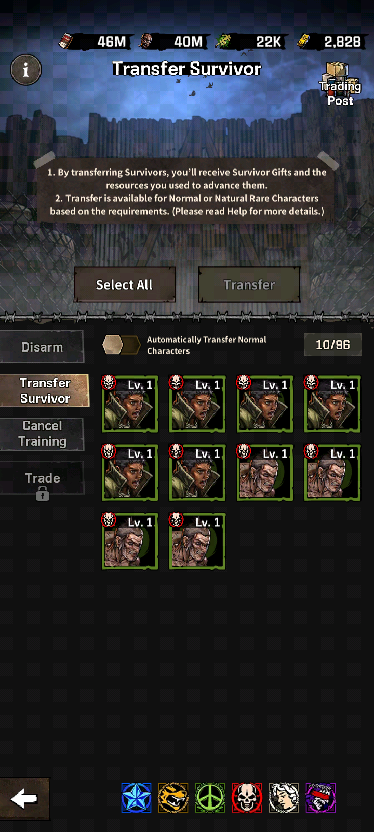Click the Select All button
This screenshot has width=374, height=832.
pos(125,284)
